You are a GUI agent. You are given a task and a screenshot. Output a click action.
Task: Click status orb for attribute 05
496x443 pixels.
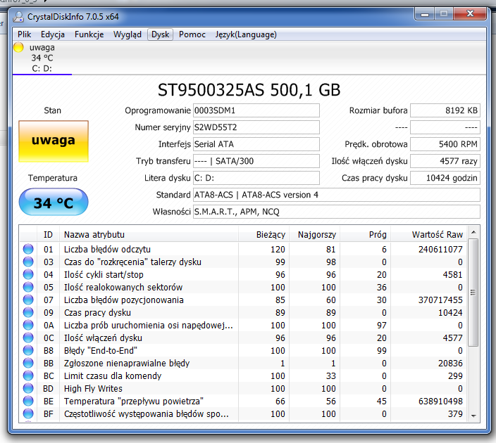pyautogui.click(x=28, y=287)
